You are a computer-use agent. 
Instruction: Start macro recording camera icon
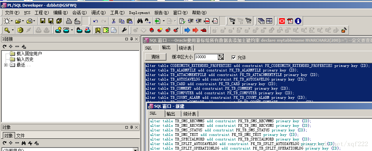pos(233,21)
